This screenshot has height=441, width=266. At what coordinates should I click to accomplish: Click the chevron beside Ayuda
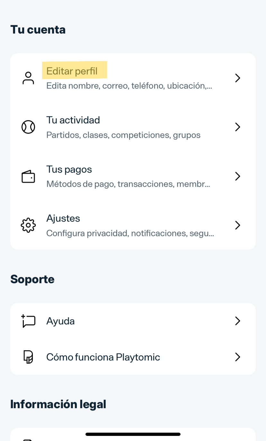[x=238, y=321]
